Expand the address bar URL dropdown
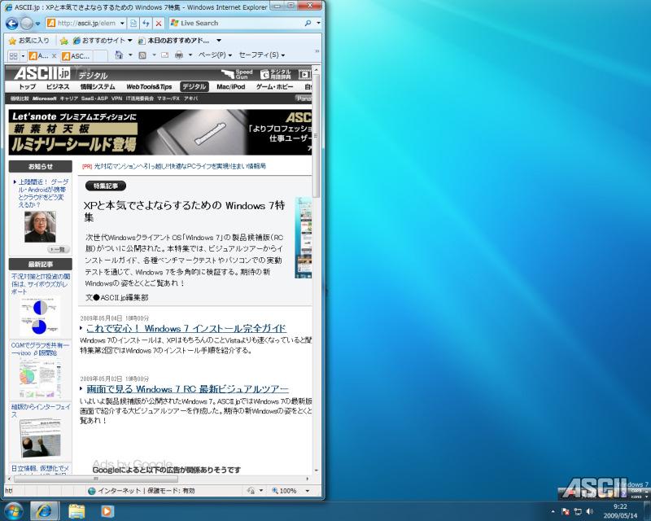 (x=122, y=24)
